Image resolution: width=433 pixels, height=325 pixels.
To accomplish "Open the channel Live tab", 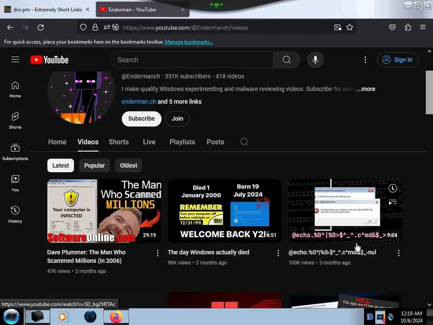I will coord(149,142).
